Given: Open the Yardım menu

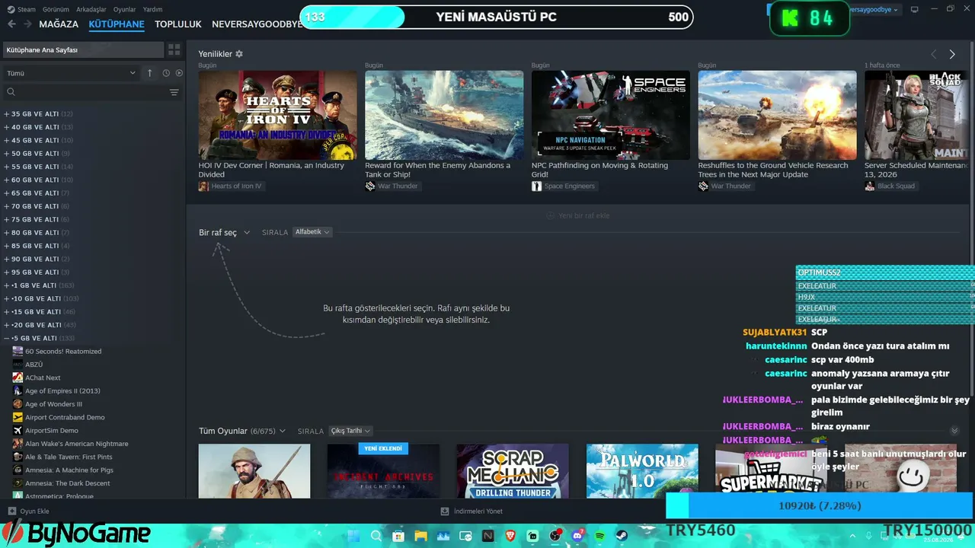Looking at the screenshot, I should coord(153,9).
